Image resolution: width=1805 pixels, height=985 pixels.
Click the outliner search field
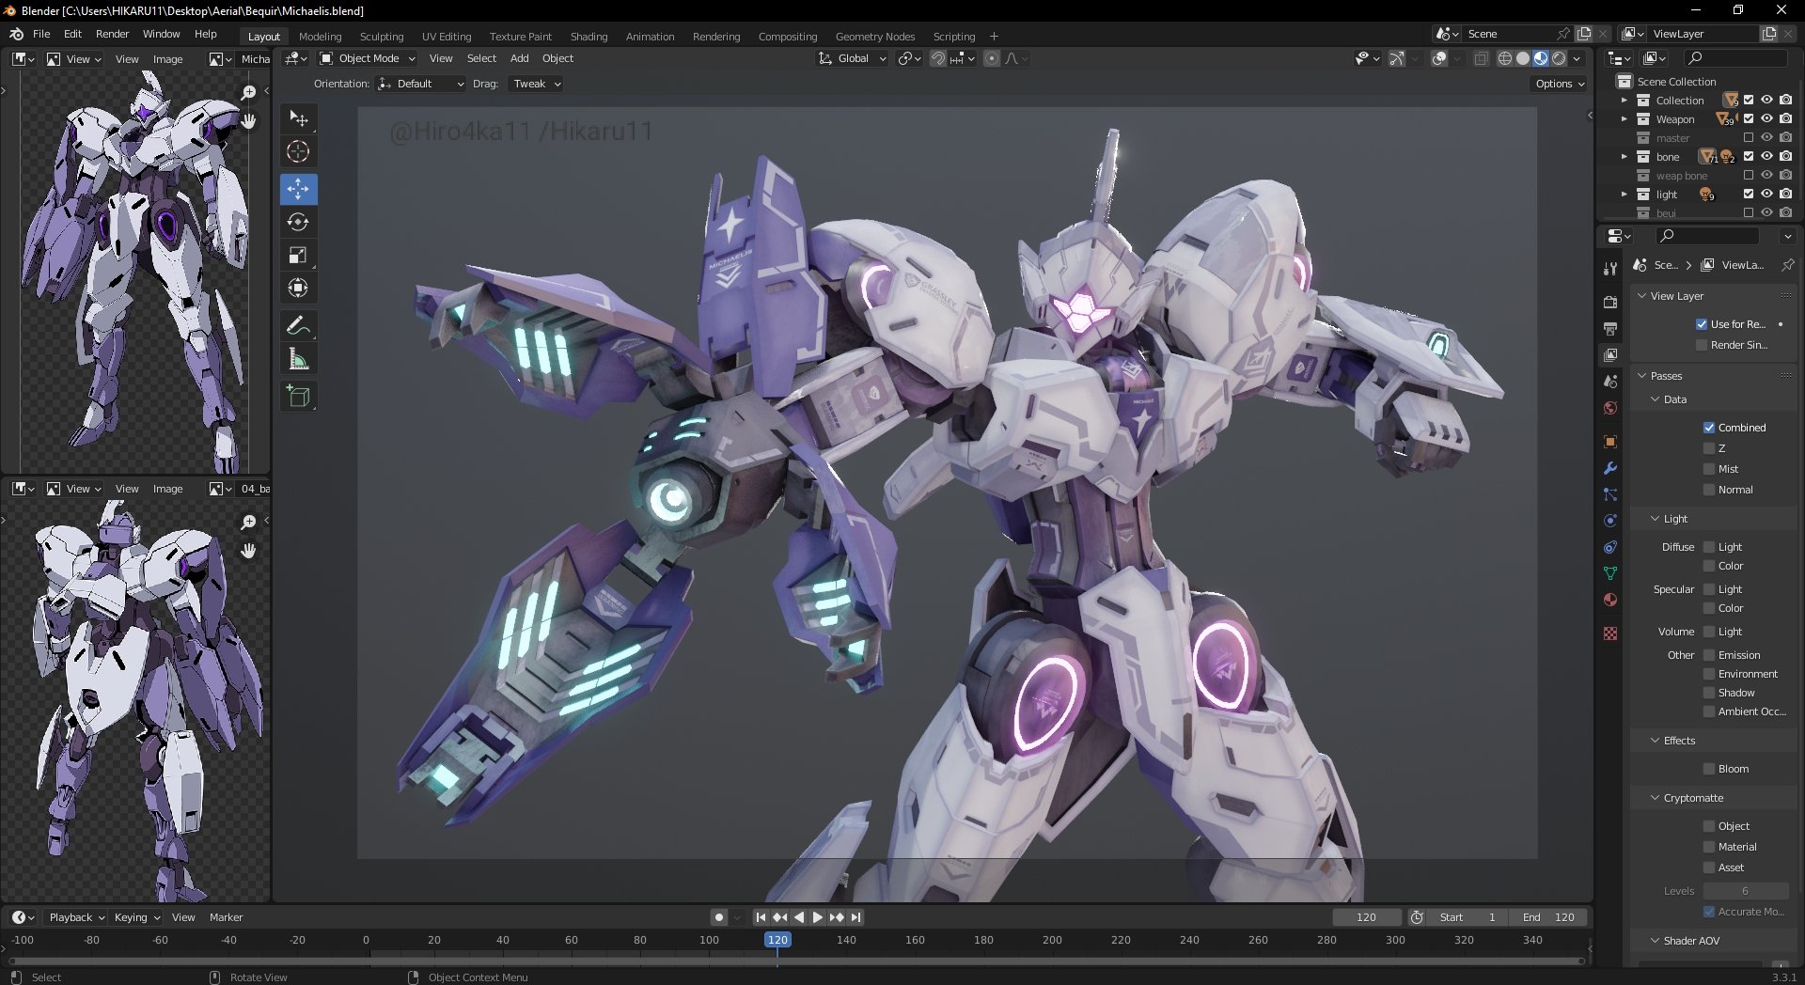pos(1737,58)
